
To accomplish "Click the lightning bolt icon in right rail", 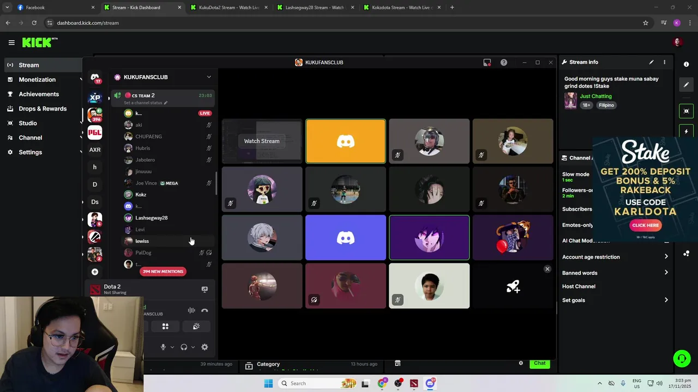I will tap(686, 132).
